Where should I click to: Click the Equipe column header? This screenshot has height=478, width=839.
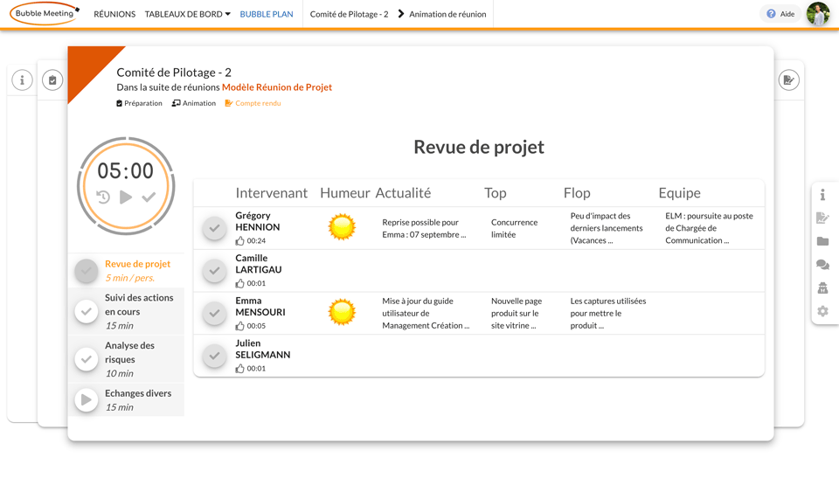click(680, 193)
